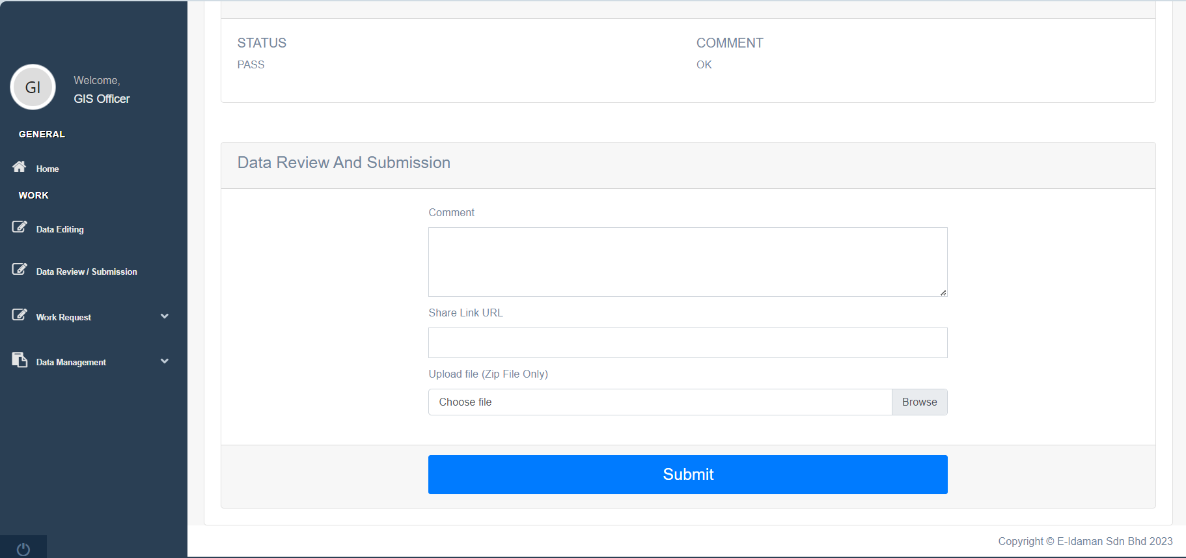This screenshot has width=1186, height=558.
Task: Go to Home in the sidebar
Action: point(48,169)
